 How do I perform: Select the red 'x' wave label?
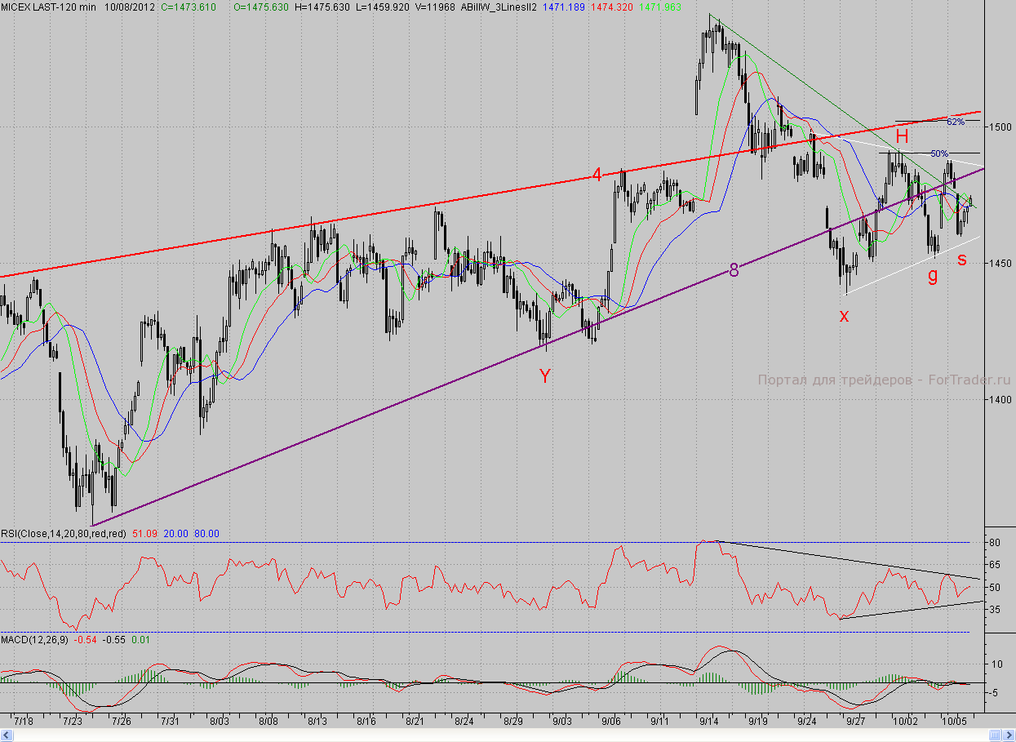click(845, 315)
